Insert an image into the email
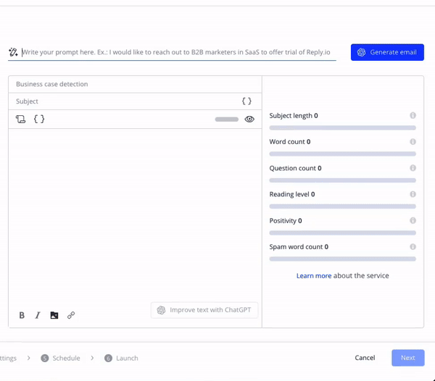Screen dimensions: 435x381 click(54, 315)
